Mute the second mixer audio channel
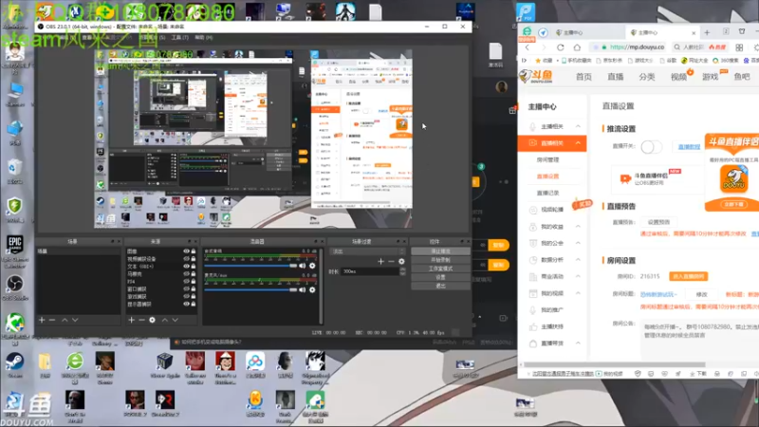 pyautogui.click(x=303, y=290)
